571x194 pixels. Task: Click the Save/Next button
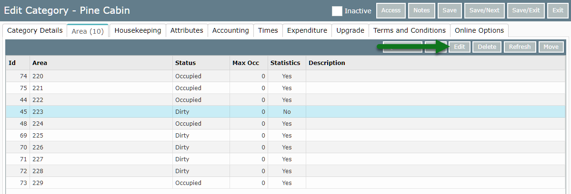pyautogui.click(x=484, y=10)
